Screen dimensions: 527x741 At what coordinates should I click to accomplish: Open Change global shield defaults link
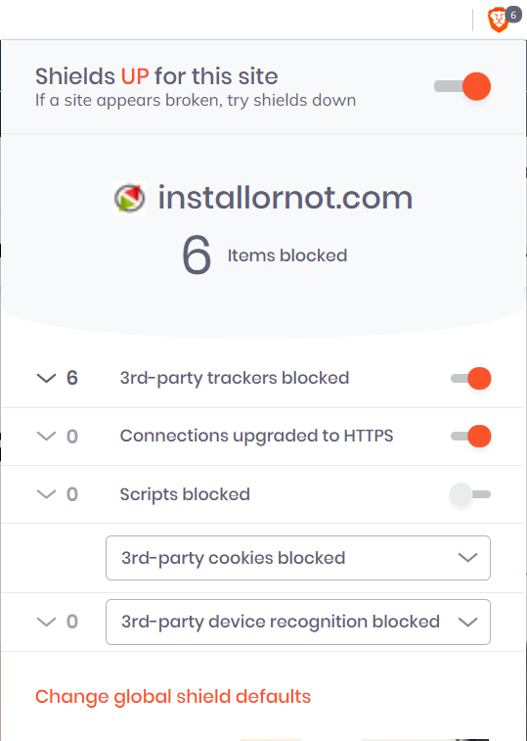tap(173, 697)
